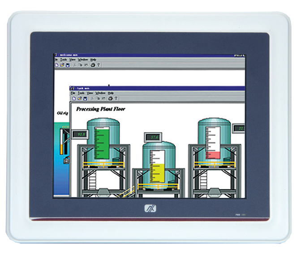Click the Print icon in tank window toolbar

coord(110,98)
